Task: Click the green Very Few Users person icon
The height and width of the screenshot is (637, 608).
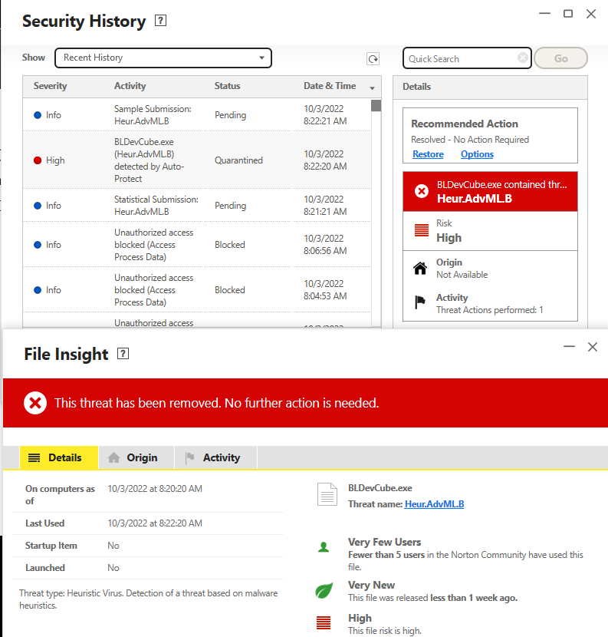Action: coord(324,547)
